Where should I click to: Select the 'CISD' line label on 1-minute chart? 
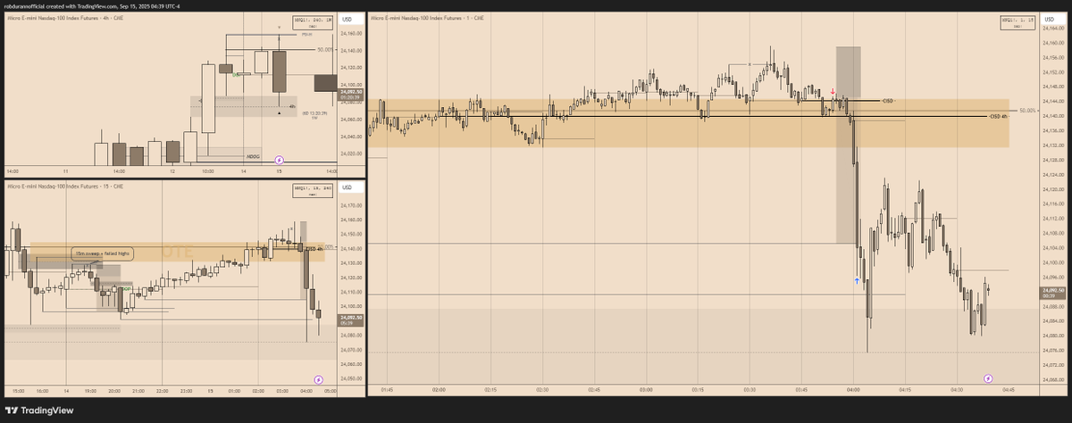(887, 101)
